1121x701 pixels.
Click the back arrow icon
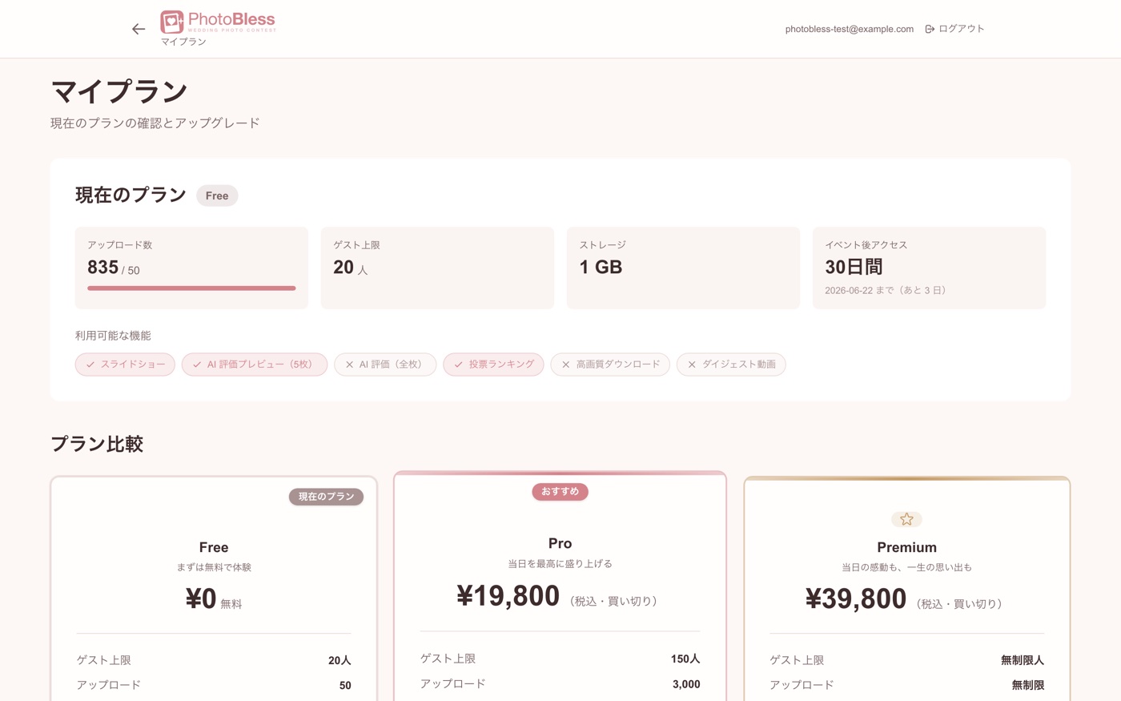(139, 30)
